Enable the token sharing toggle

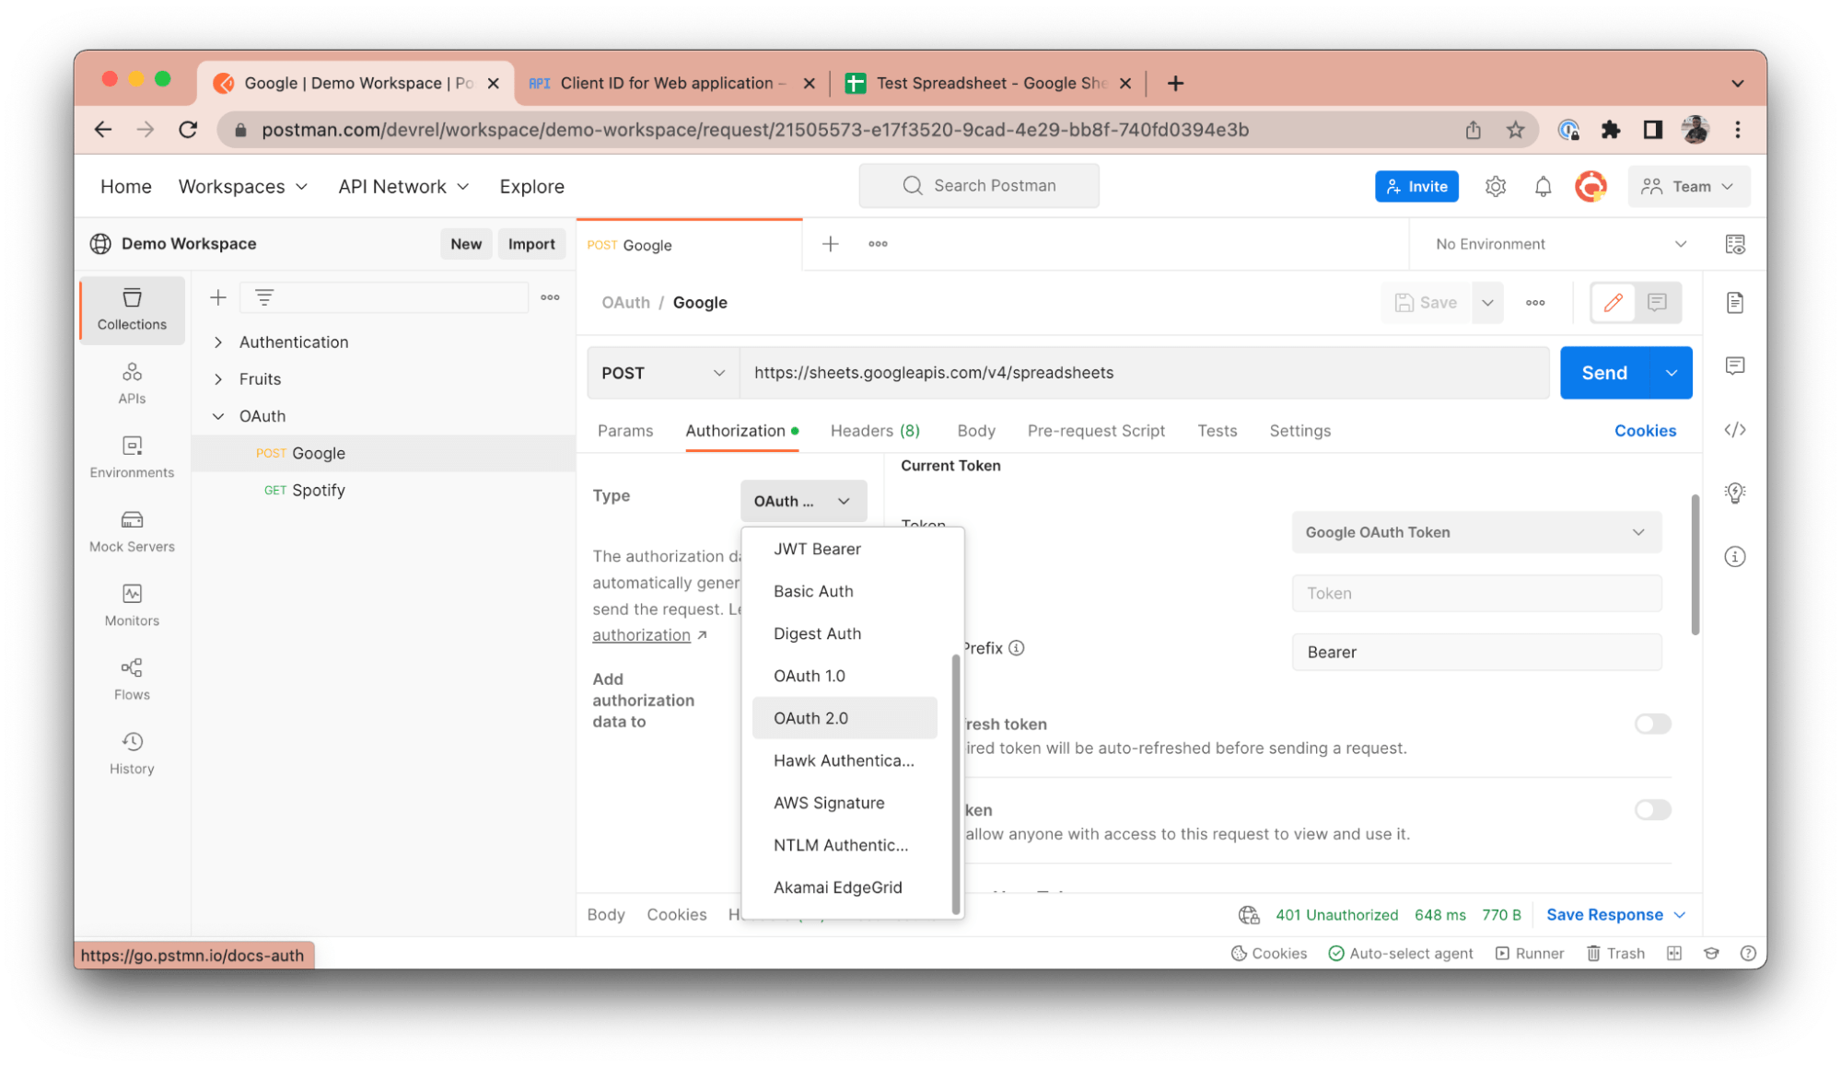tap(1651, 809)
